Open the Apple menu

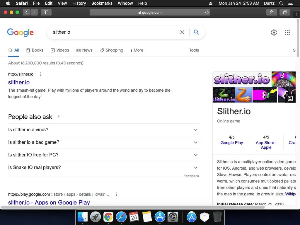[8, 3]
